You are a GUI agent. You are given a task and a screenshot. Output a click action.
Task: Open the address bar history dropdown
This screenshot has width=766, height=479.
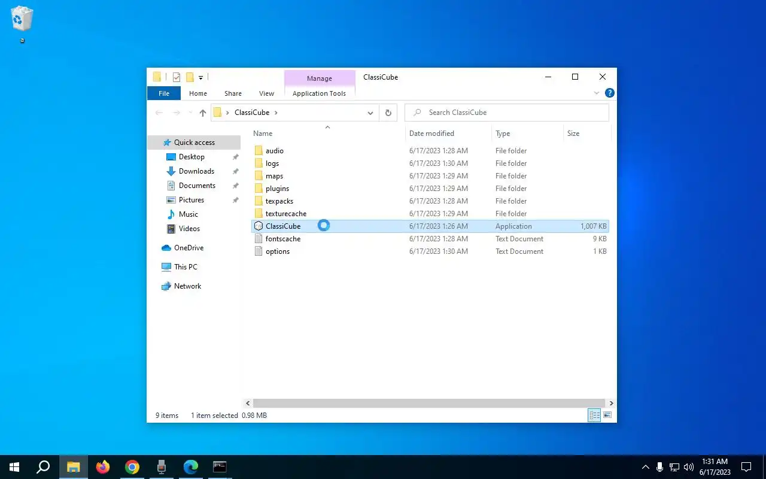tap(370, 113)
